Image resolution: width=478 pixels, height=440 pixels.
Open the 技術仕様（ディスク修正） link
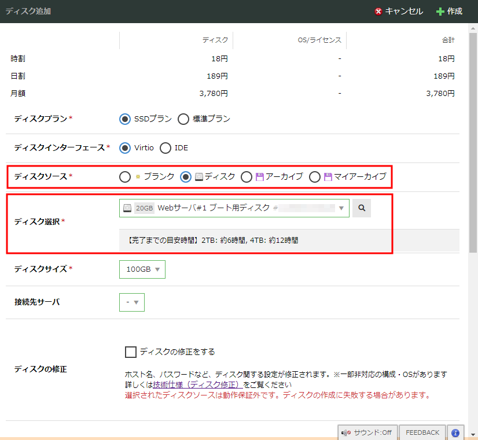pyautogui.click(x=197, y=384)
